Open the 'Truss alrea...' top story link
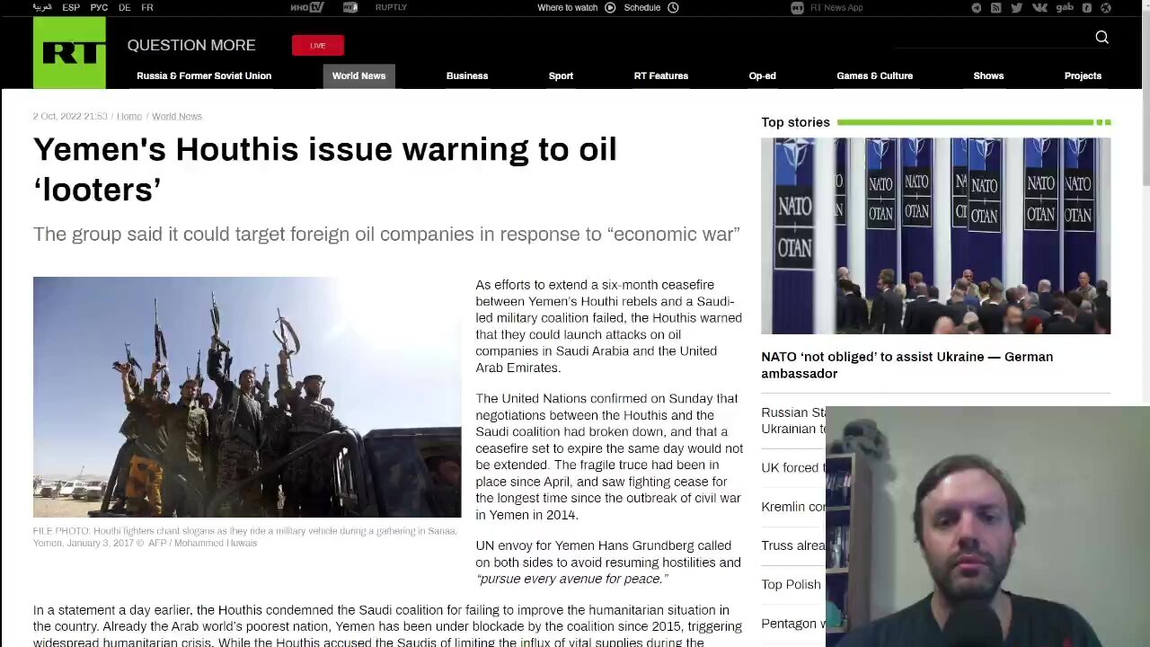The height and width of the screenshot is (647, 1150). 792,545
